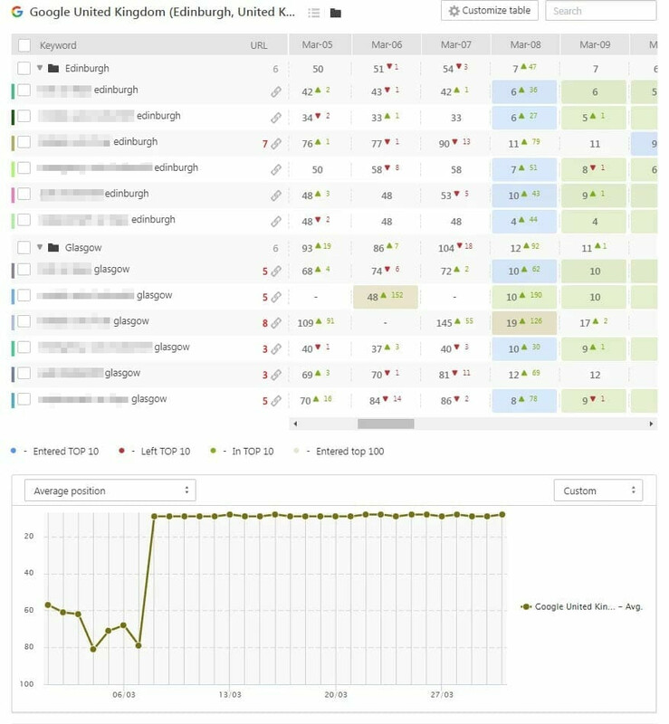Screen dimensions: 669x724
Task: Tick checkbox of edinburgh row with Mar-05 rank 42
Action: (24, 90)
